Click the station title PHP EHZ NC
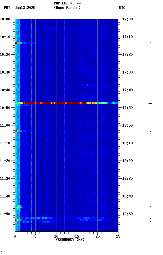Viewport: 163px width, 255px height. [64, 3]
